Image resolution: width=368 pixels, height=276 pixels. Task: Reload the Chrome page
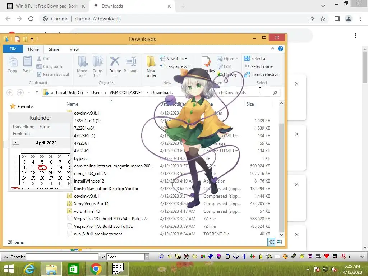pyautogui.click(x=31, y=19)
